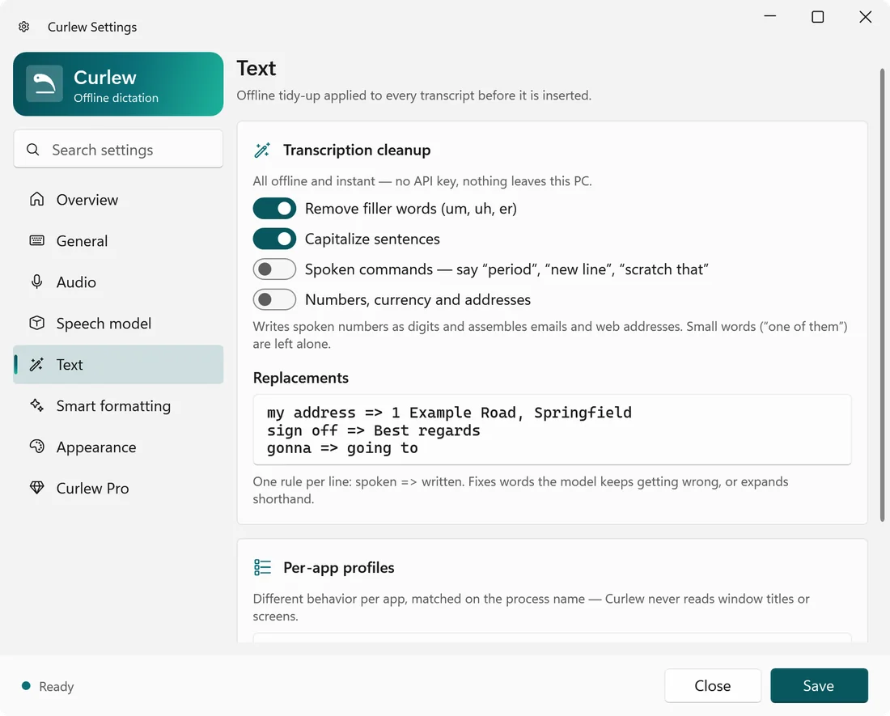Screen dimensions: 890x716
Task: Maximize the Curlew Settings window
Action: (x=817, y=16)
